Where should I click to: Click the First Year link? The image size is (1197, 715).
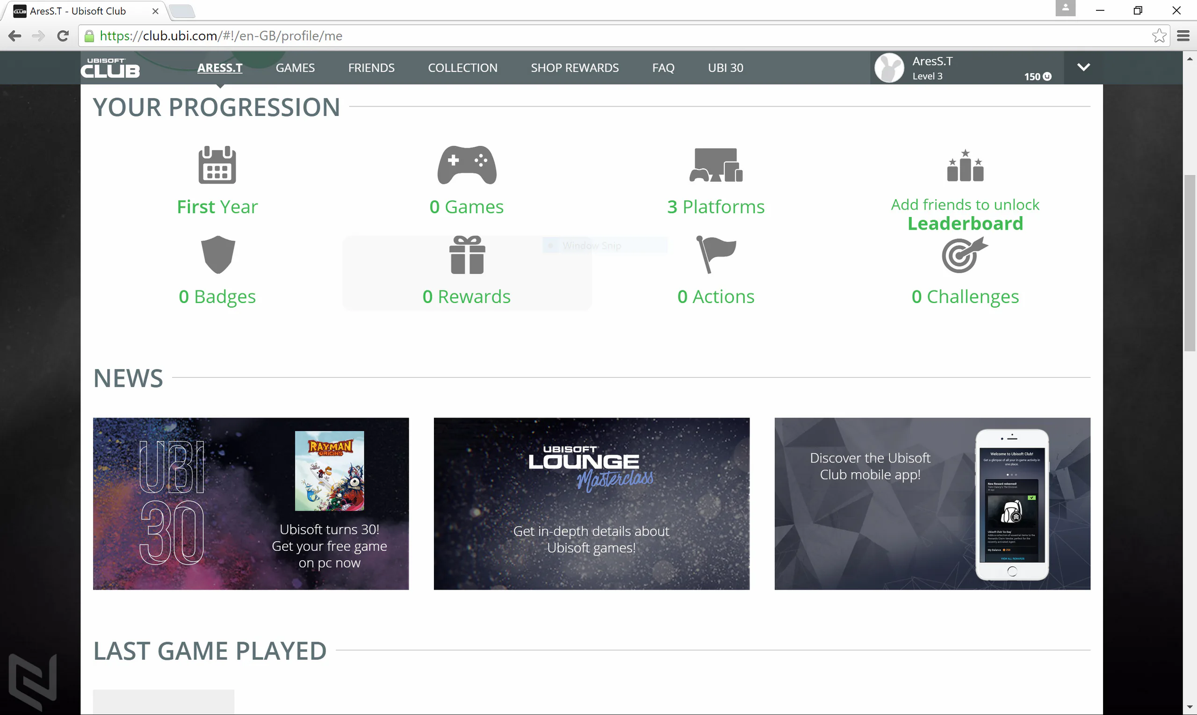(217, 207)
